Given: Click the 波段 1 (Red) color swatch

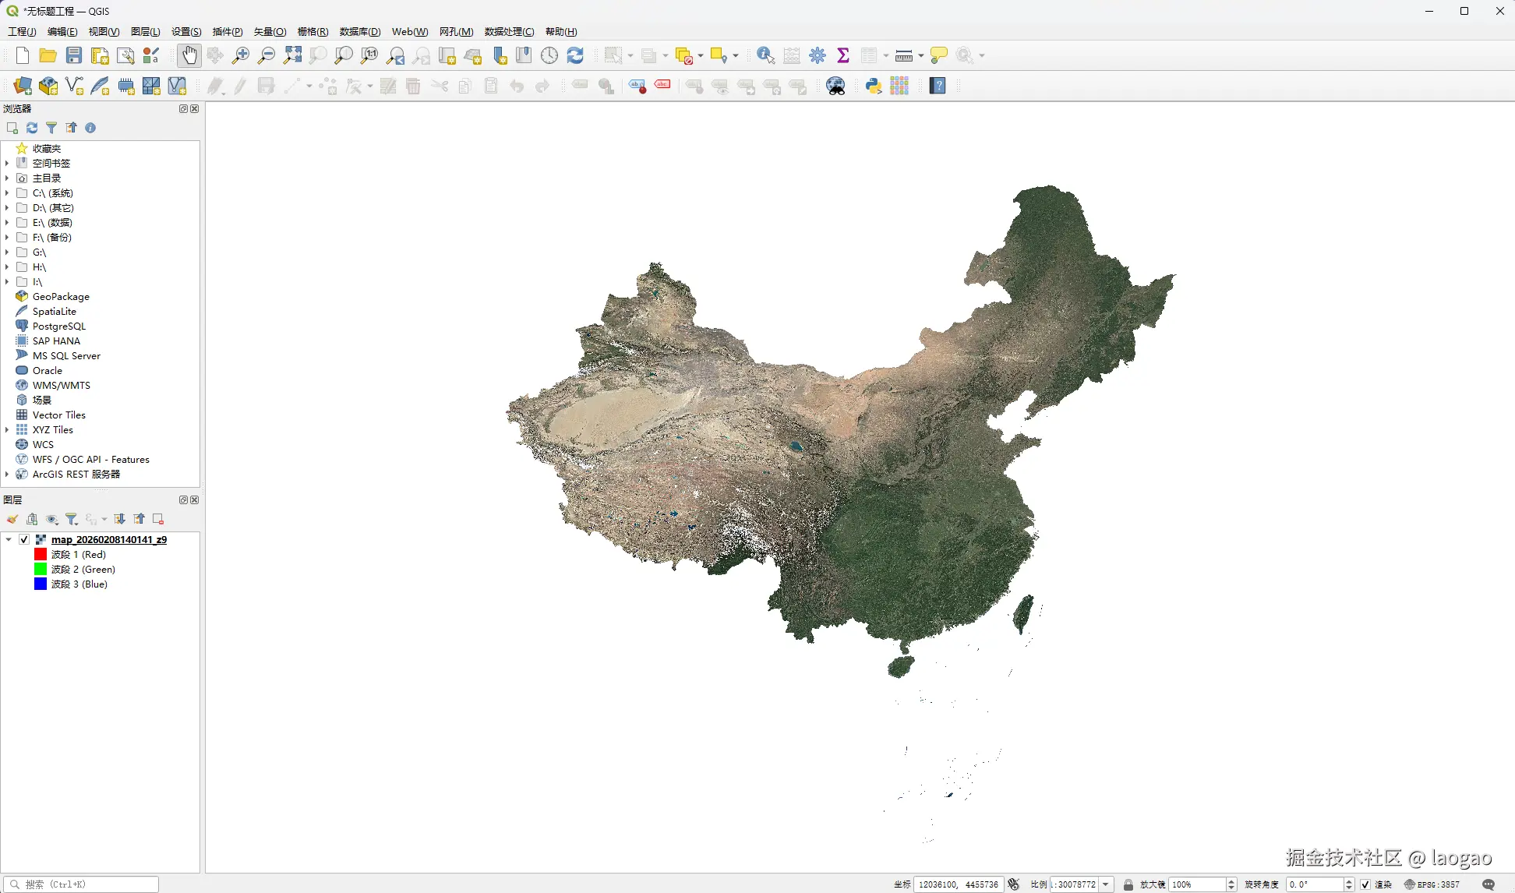Looking at the screenshot, I should pos(41,554).
